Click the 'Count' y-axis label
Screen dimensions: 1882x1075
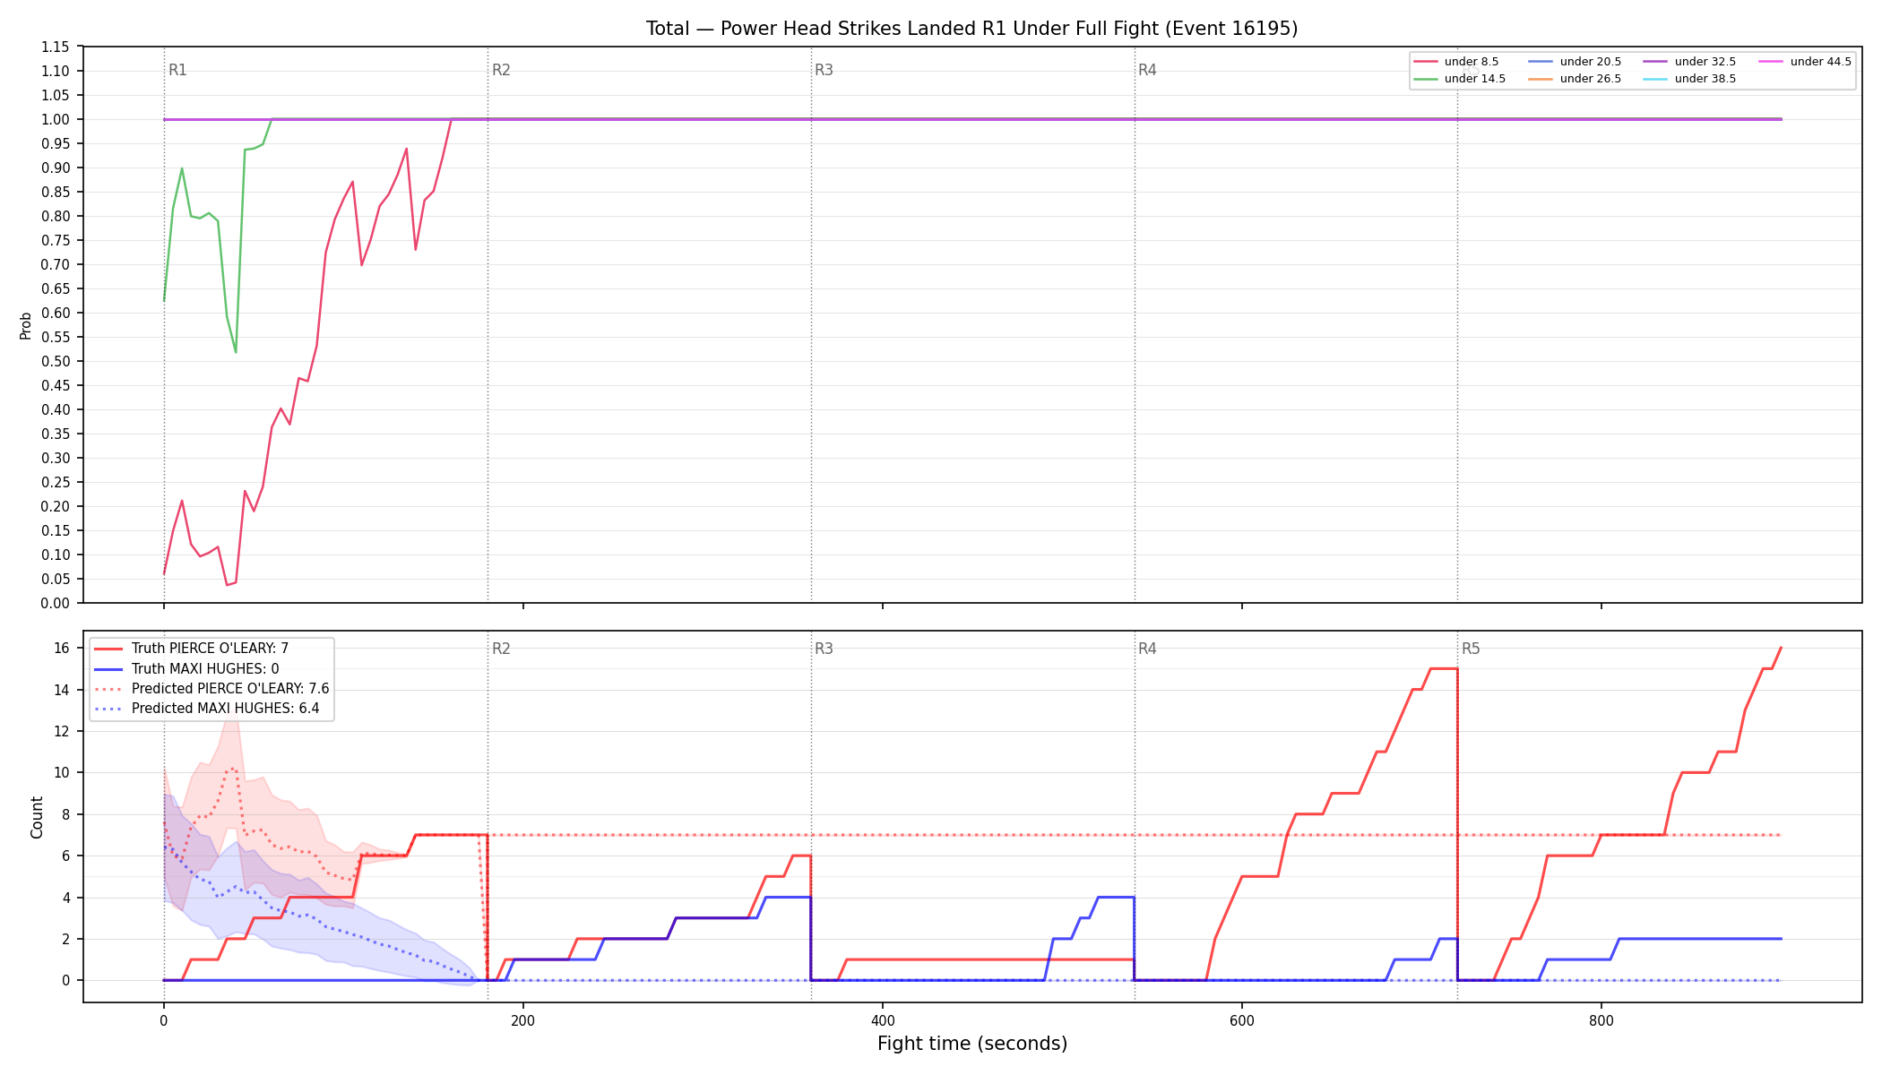pos(37,817)
